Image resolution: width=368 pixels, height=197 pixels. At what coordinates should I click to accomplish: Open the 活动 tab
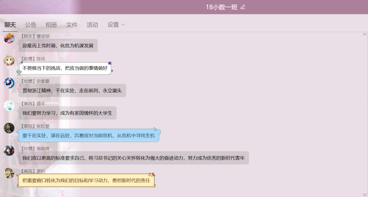click(92, 25)
